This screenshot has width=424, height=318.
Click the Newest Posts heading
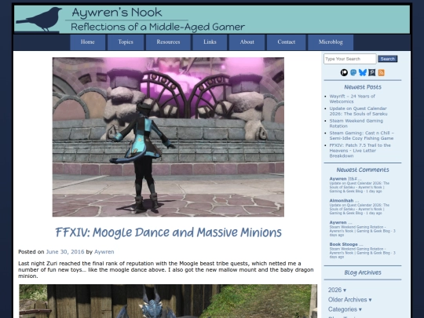tap(363, 87)
